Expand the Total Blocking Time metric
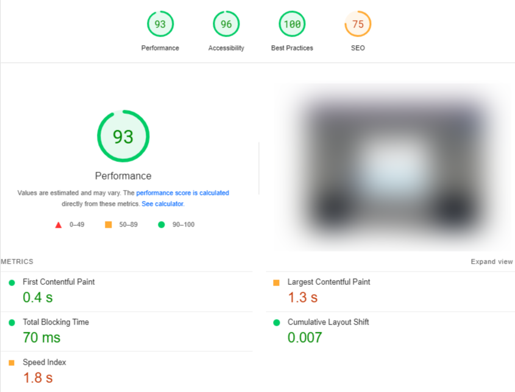515x392 pixels. 55,322
